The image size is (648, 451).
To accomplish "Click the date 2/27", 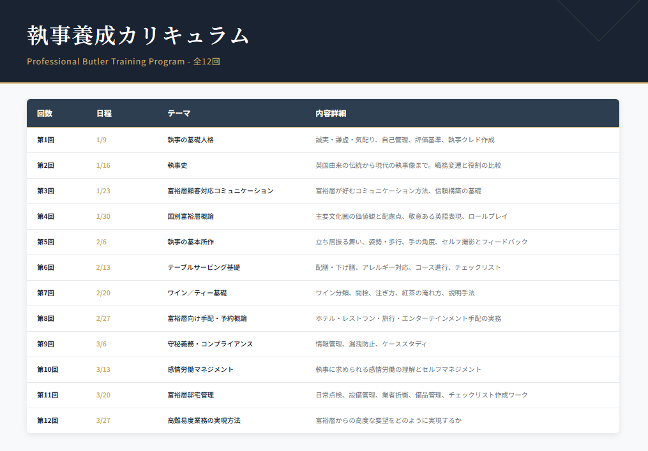I will pyautogui.click(x=103, y=318).
